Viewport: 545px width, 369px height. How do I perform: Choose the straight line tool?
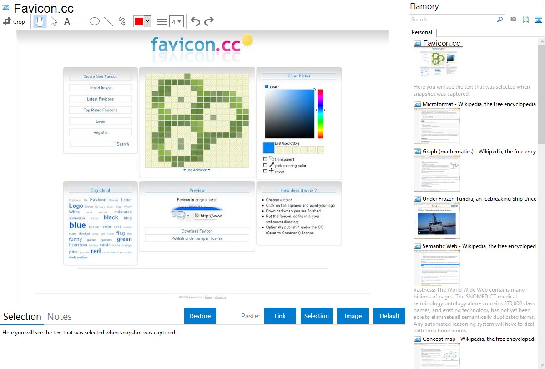pos(108,21)
